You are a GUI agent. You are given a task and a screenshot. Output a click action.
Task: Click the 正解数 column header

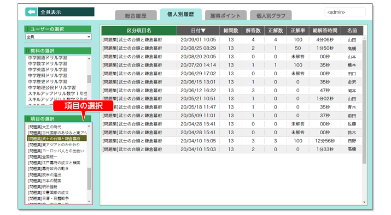[x=276, y=31]
